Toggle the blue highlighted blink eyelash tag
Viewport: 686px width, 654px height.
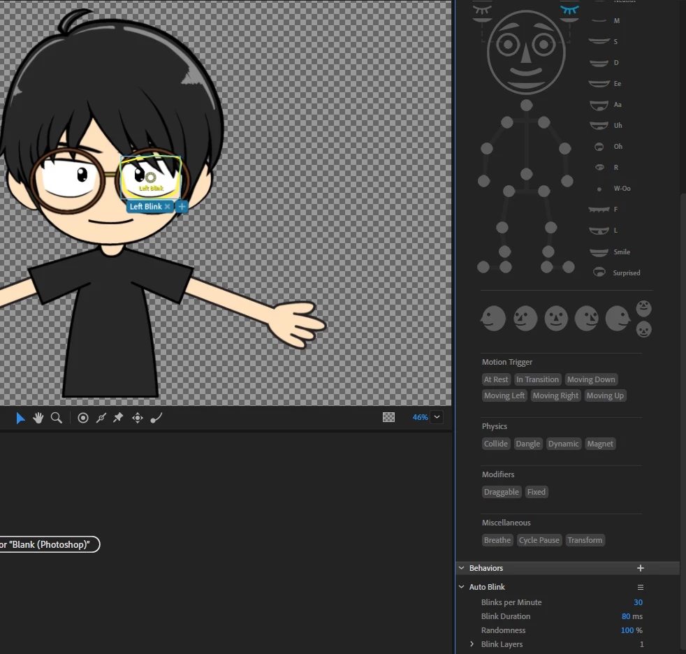[569, 10]
